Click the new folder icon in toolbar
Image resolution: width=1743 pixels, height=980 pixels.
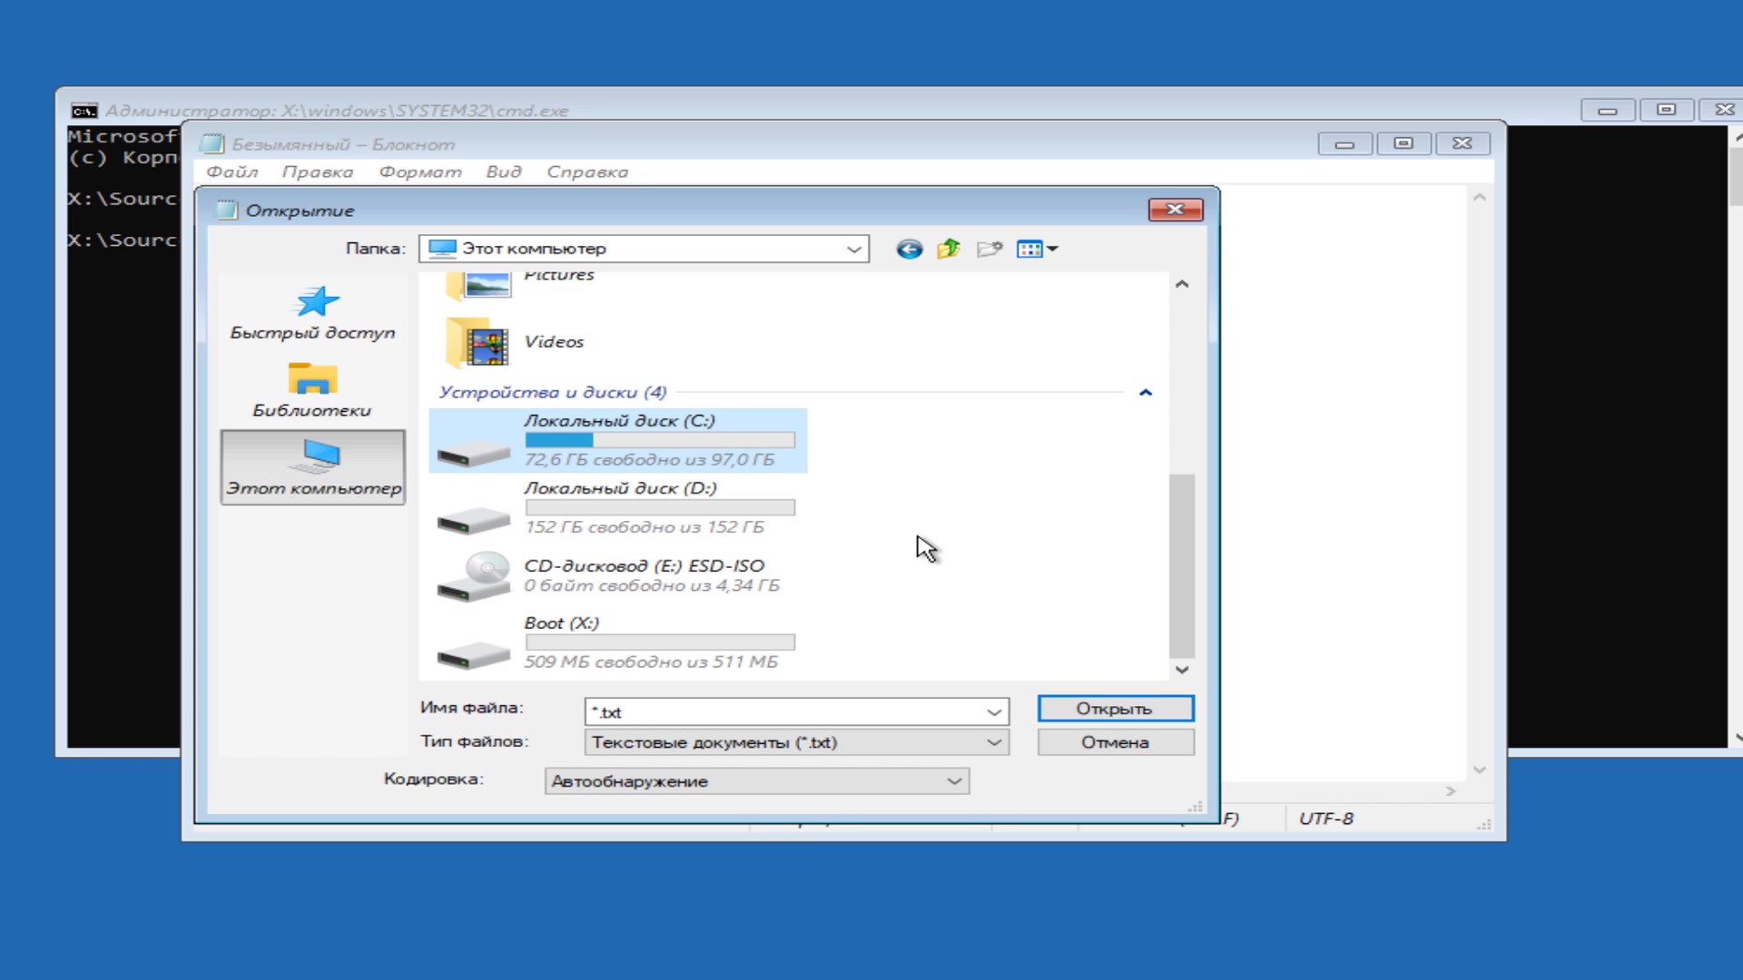tap(988, 248)
